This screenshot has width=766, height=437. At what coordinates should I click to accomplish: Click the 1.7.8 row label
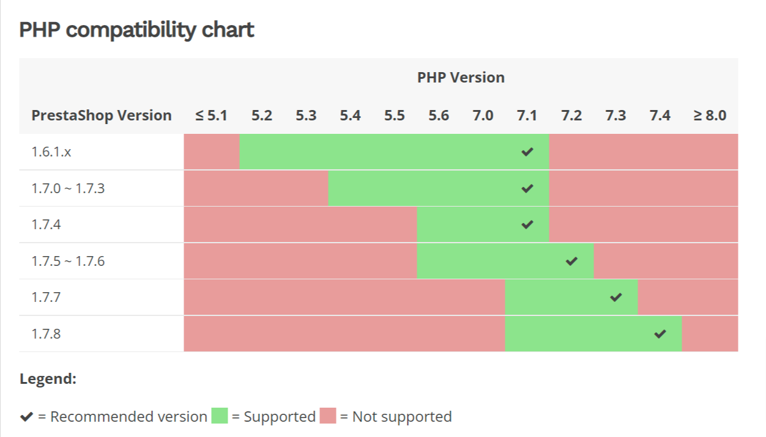click(46, 334)
